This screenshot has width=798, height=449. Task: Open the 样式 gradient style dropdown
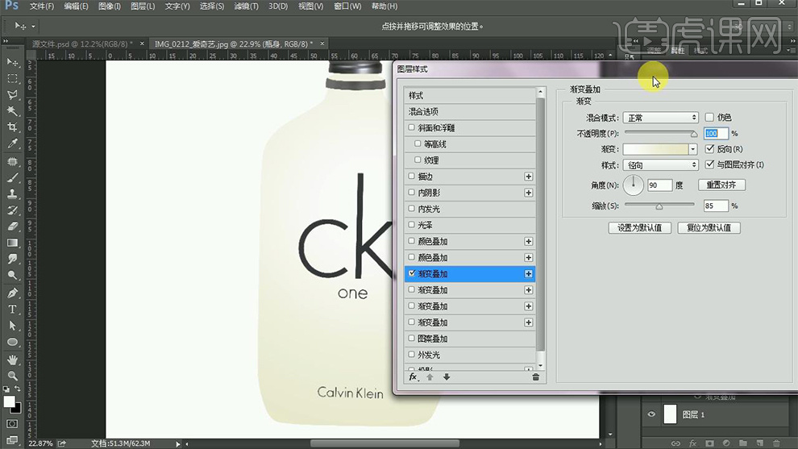pos(660,165)
